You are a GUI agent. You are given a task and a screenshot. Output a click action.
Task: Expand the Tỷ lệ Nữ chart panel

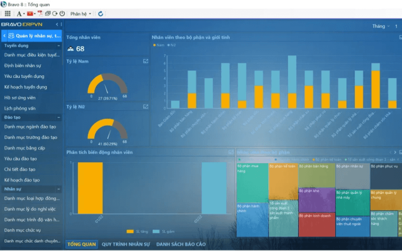(146, 106)
